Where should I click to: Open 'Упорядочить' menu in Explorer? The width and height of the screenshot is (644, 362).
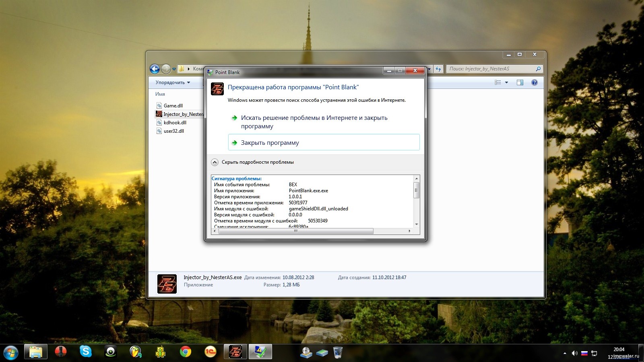pyautogui.click(x=173, y=82)
